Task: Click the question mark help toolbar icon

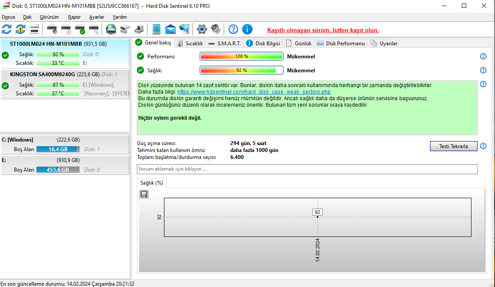Action: pos(233,29)
